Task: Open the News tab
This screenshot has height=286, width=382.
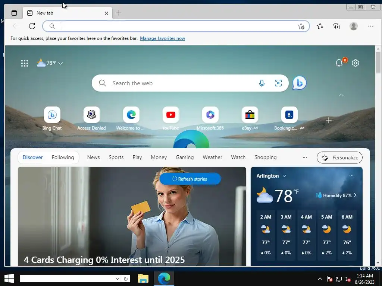Action: [x=94, y=158]
